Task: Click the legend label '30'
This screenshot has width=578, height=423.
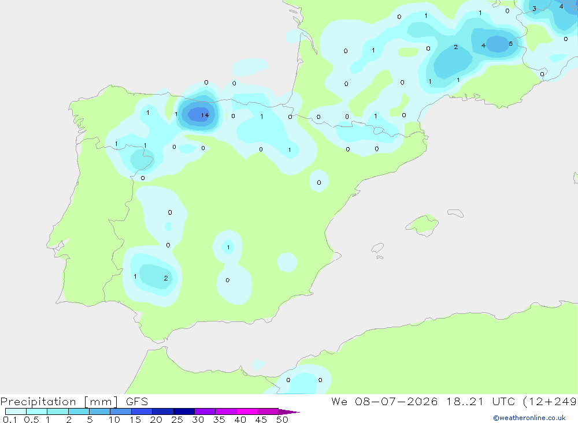Action: (198, 420)
